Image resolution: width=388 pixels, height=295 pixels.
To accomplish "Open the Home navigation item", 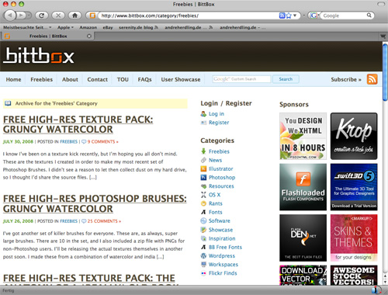I will [13, 79].
